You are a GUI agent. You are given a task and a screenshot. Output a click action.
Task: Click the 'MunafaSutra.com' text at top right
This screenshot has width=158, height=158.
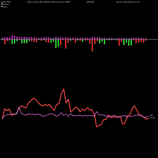tap(131, 2)
